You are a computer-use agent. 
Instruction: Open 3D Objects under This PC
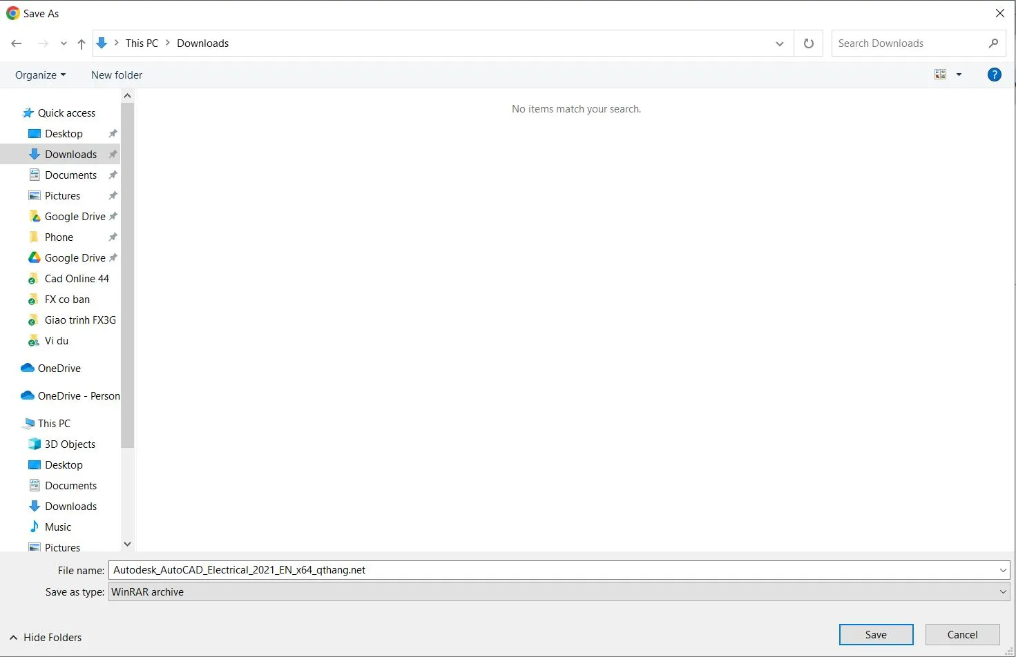pyautogui.click(x=70, y=444)
